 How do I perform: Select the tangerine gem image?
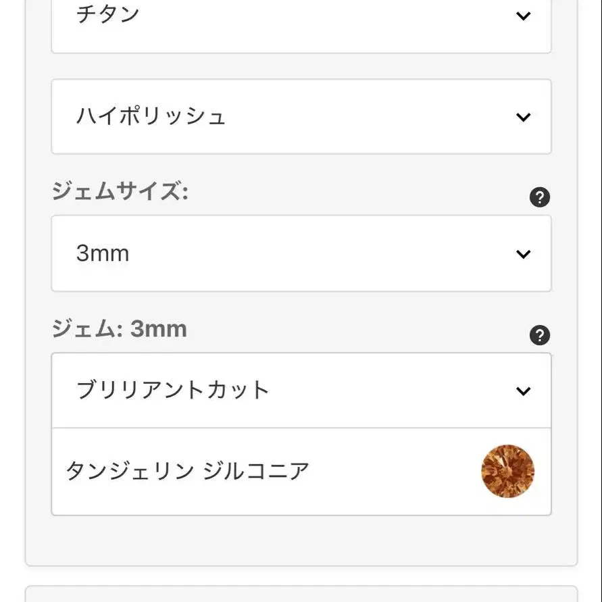507,471
